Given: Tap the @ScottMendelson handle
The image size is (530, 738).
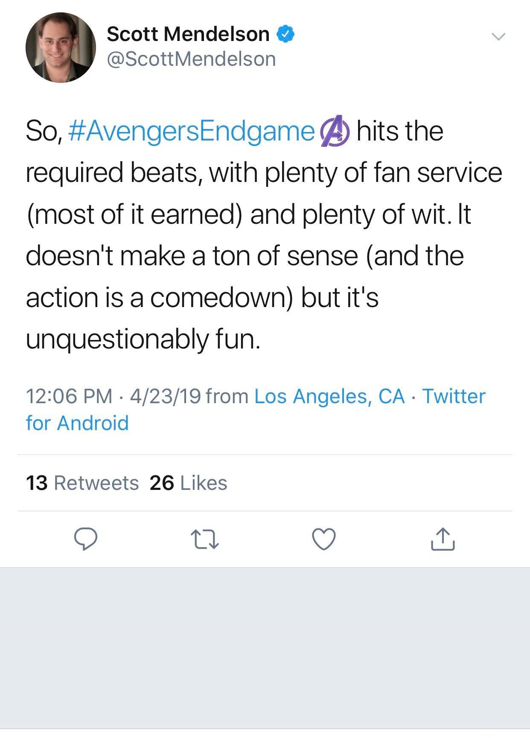Looking at the screenshot, I should click(191, 59).
